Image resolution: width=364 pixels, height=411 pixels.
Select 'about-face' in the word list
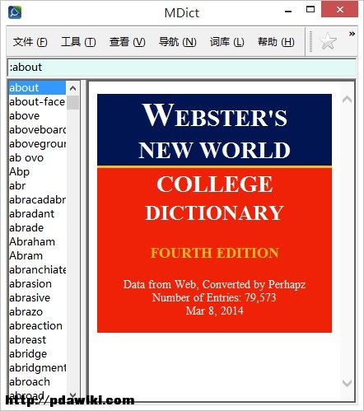pyautogui.click(x=37, y=102)
